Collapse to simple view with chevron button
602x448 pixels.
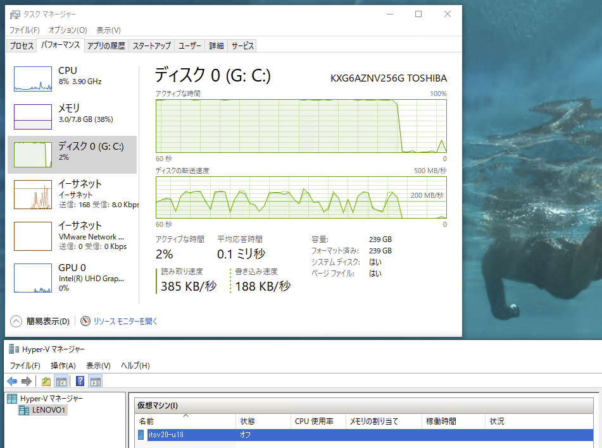click(x=16, y=321)
